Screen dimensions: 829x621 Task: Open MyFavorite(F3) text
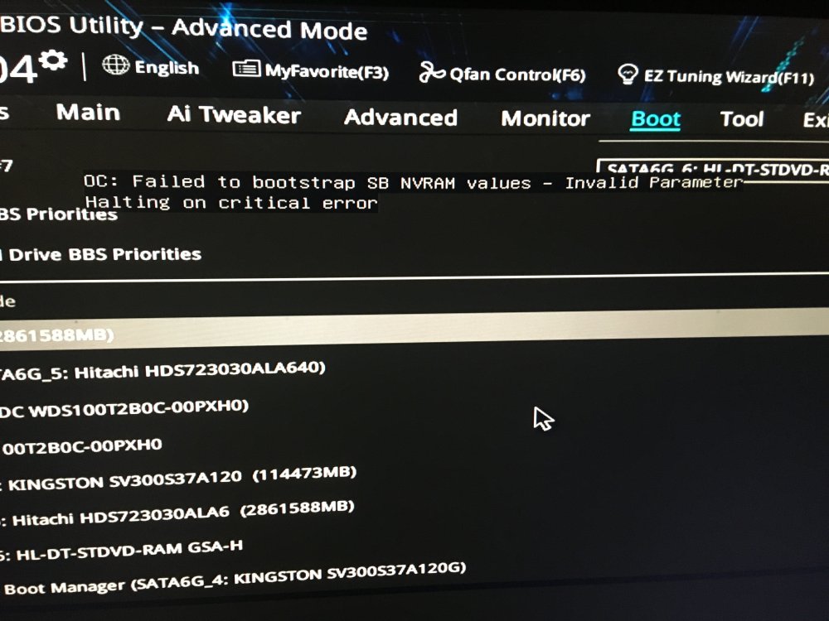click(x=327, y=71)
